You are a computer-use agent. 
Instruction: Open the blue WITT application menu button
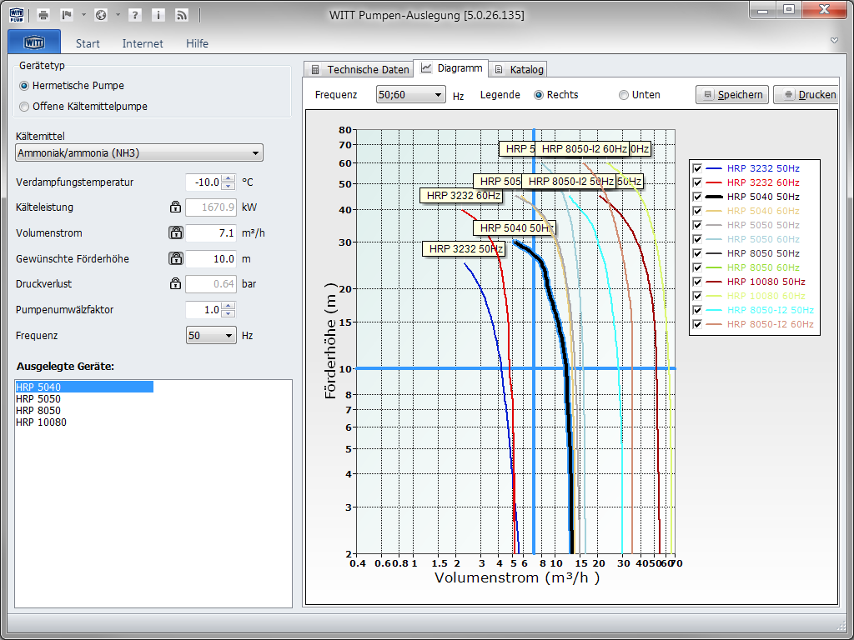pyautogui.click(x=34, y=42)
